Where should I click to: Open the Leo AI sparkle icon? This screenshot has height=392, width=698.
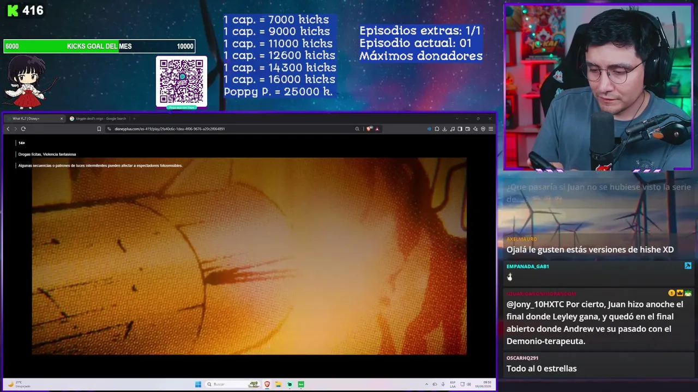pyautogui.click(x=476, y=129)
